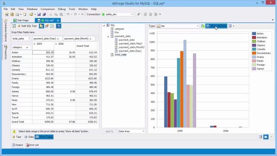Click the split view icon at bottom right
This screenshot has width=277, height=156.
261,137
